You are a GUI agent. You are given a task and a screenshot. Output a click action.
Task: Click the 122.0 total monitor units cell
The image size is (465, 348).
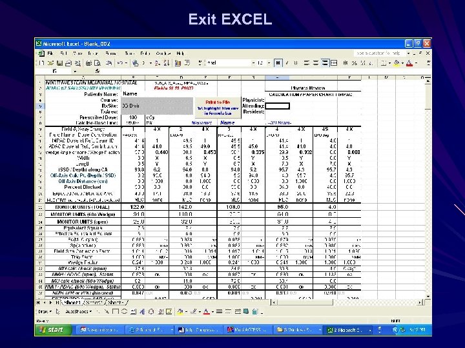click(133, 207)
